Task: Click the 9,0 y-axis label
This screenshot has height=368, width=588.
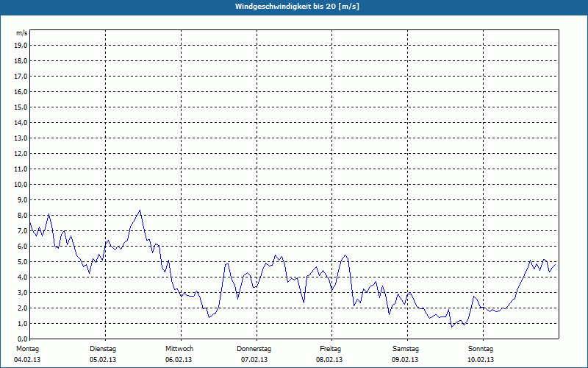Action: click(22, 199)
